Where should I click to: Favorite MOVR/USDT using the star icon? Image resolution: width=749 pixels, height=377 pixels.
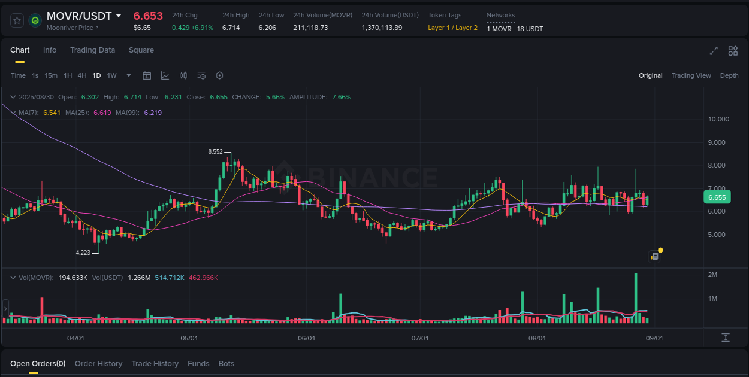tap(16, 20)
